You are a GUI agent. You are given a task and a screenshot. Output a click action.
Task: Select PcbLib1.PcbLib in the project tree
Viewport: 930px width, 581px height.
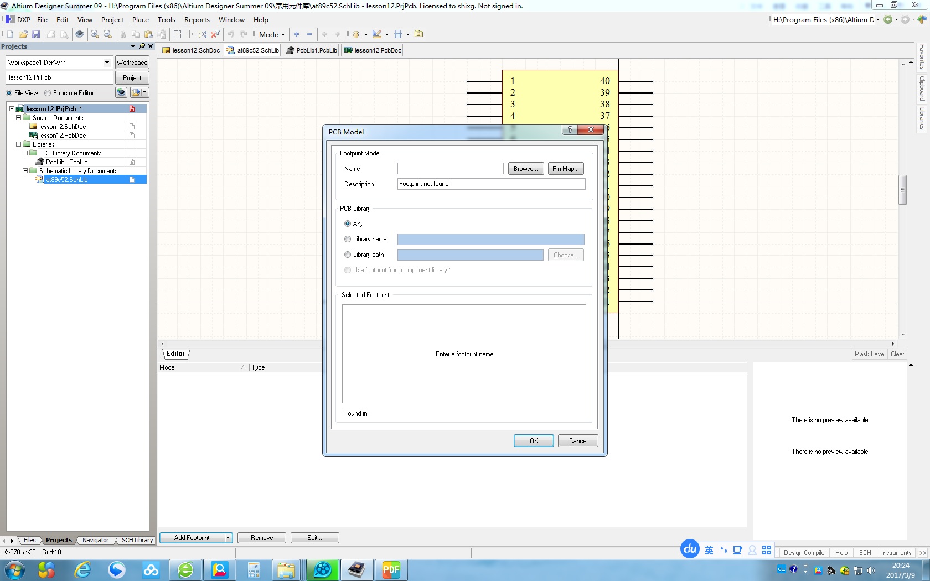click(x=67, y=162)
